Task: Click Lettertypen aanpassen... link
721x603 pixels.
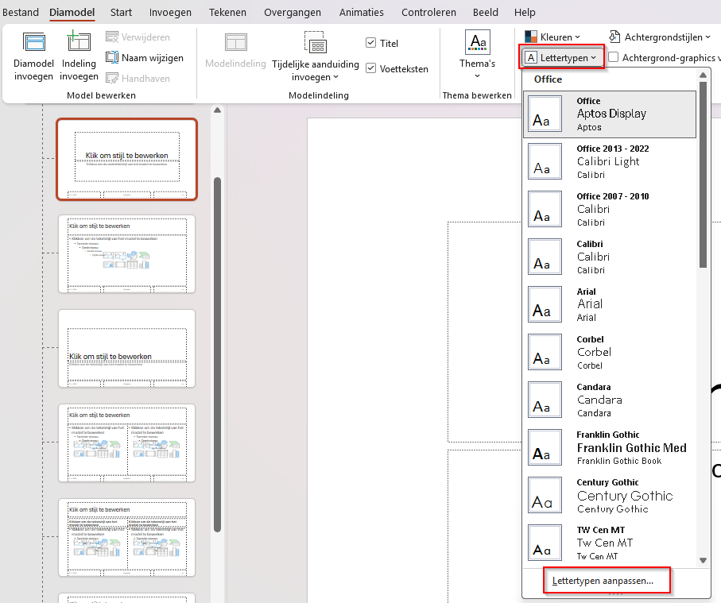Action: (603, 581)
